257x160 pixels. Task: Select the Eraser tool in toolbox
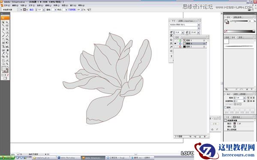pyautogui.click(x=7, y=60)
